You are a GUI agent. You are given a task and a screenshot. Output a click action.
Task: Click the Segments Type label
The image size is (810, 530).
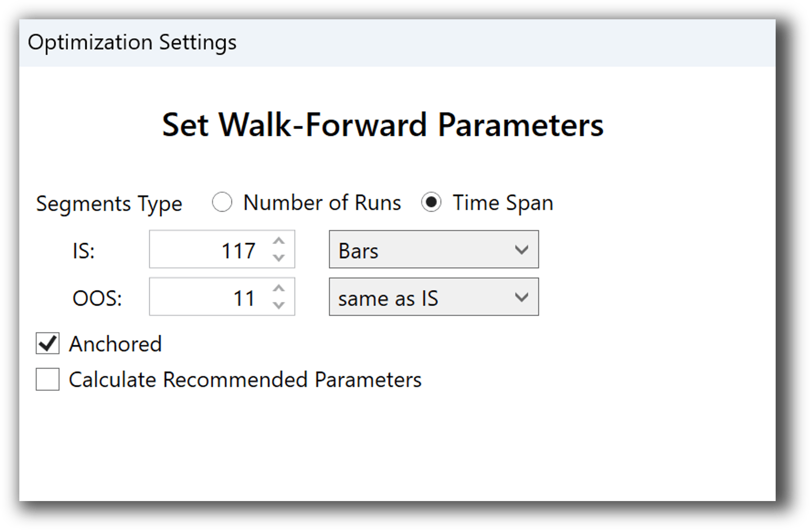[x=109, y=204]
